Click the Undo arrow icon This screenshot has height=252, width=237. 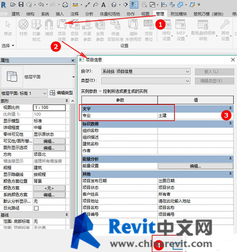[41, 4]
